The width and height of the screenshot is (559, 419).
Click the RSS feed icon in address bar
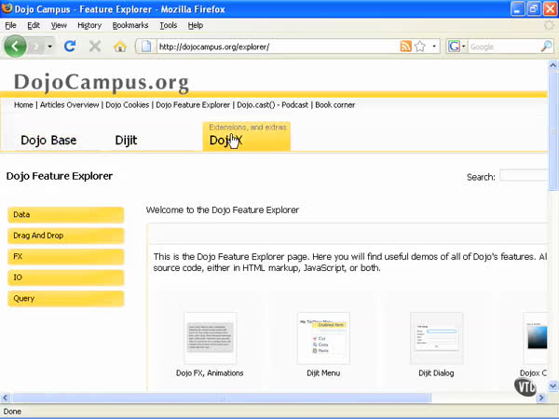[x=405, y=46]
